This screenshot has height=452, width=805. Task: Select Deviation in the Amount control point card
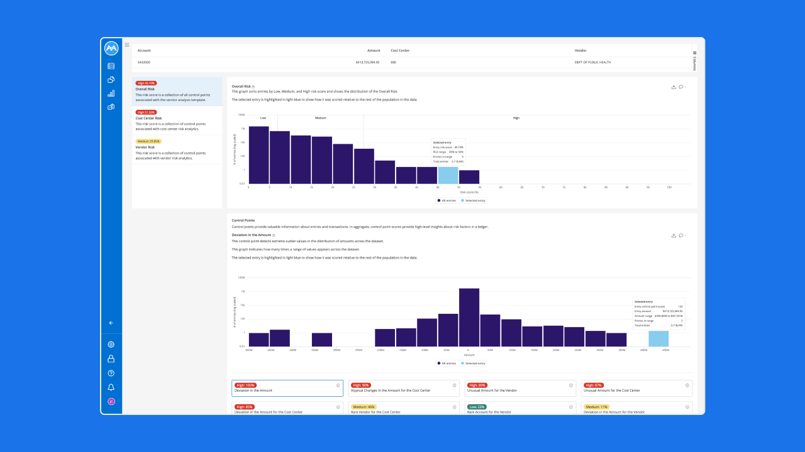[x=287, y=388]
